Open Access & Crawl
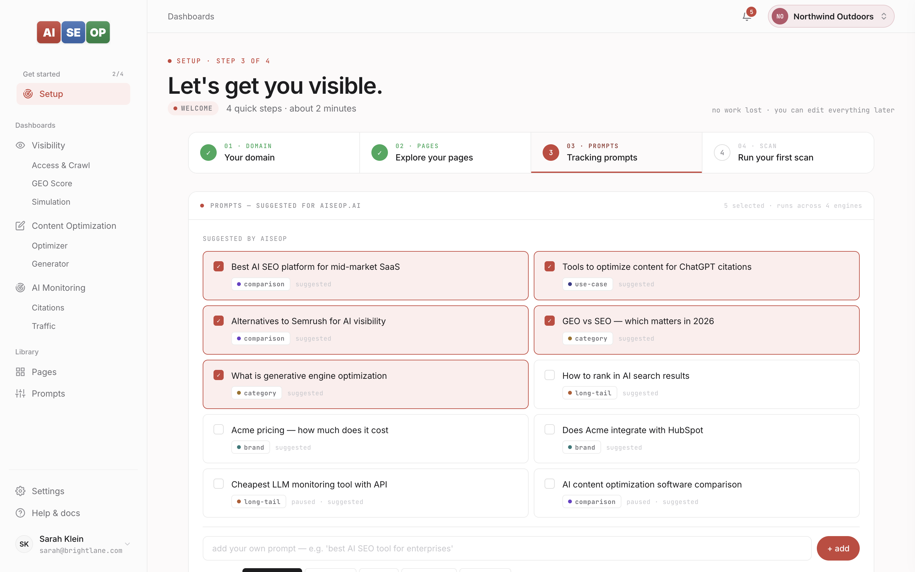This screenshot has width=915, height=572. click(61, 165)
